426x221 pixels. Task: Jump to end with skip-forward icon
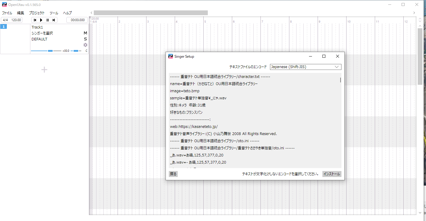[54, 20]
